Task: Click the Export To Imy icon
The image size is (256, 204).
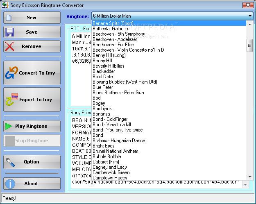Action: click(12, 100)
